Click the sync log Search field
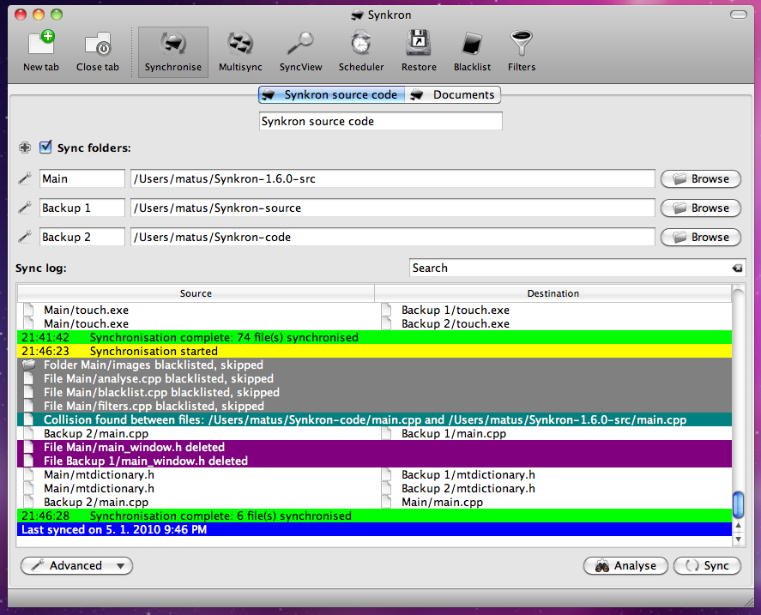Viewport: 761px width, 615px height. click(566, 268)
